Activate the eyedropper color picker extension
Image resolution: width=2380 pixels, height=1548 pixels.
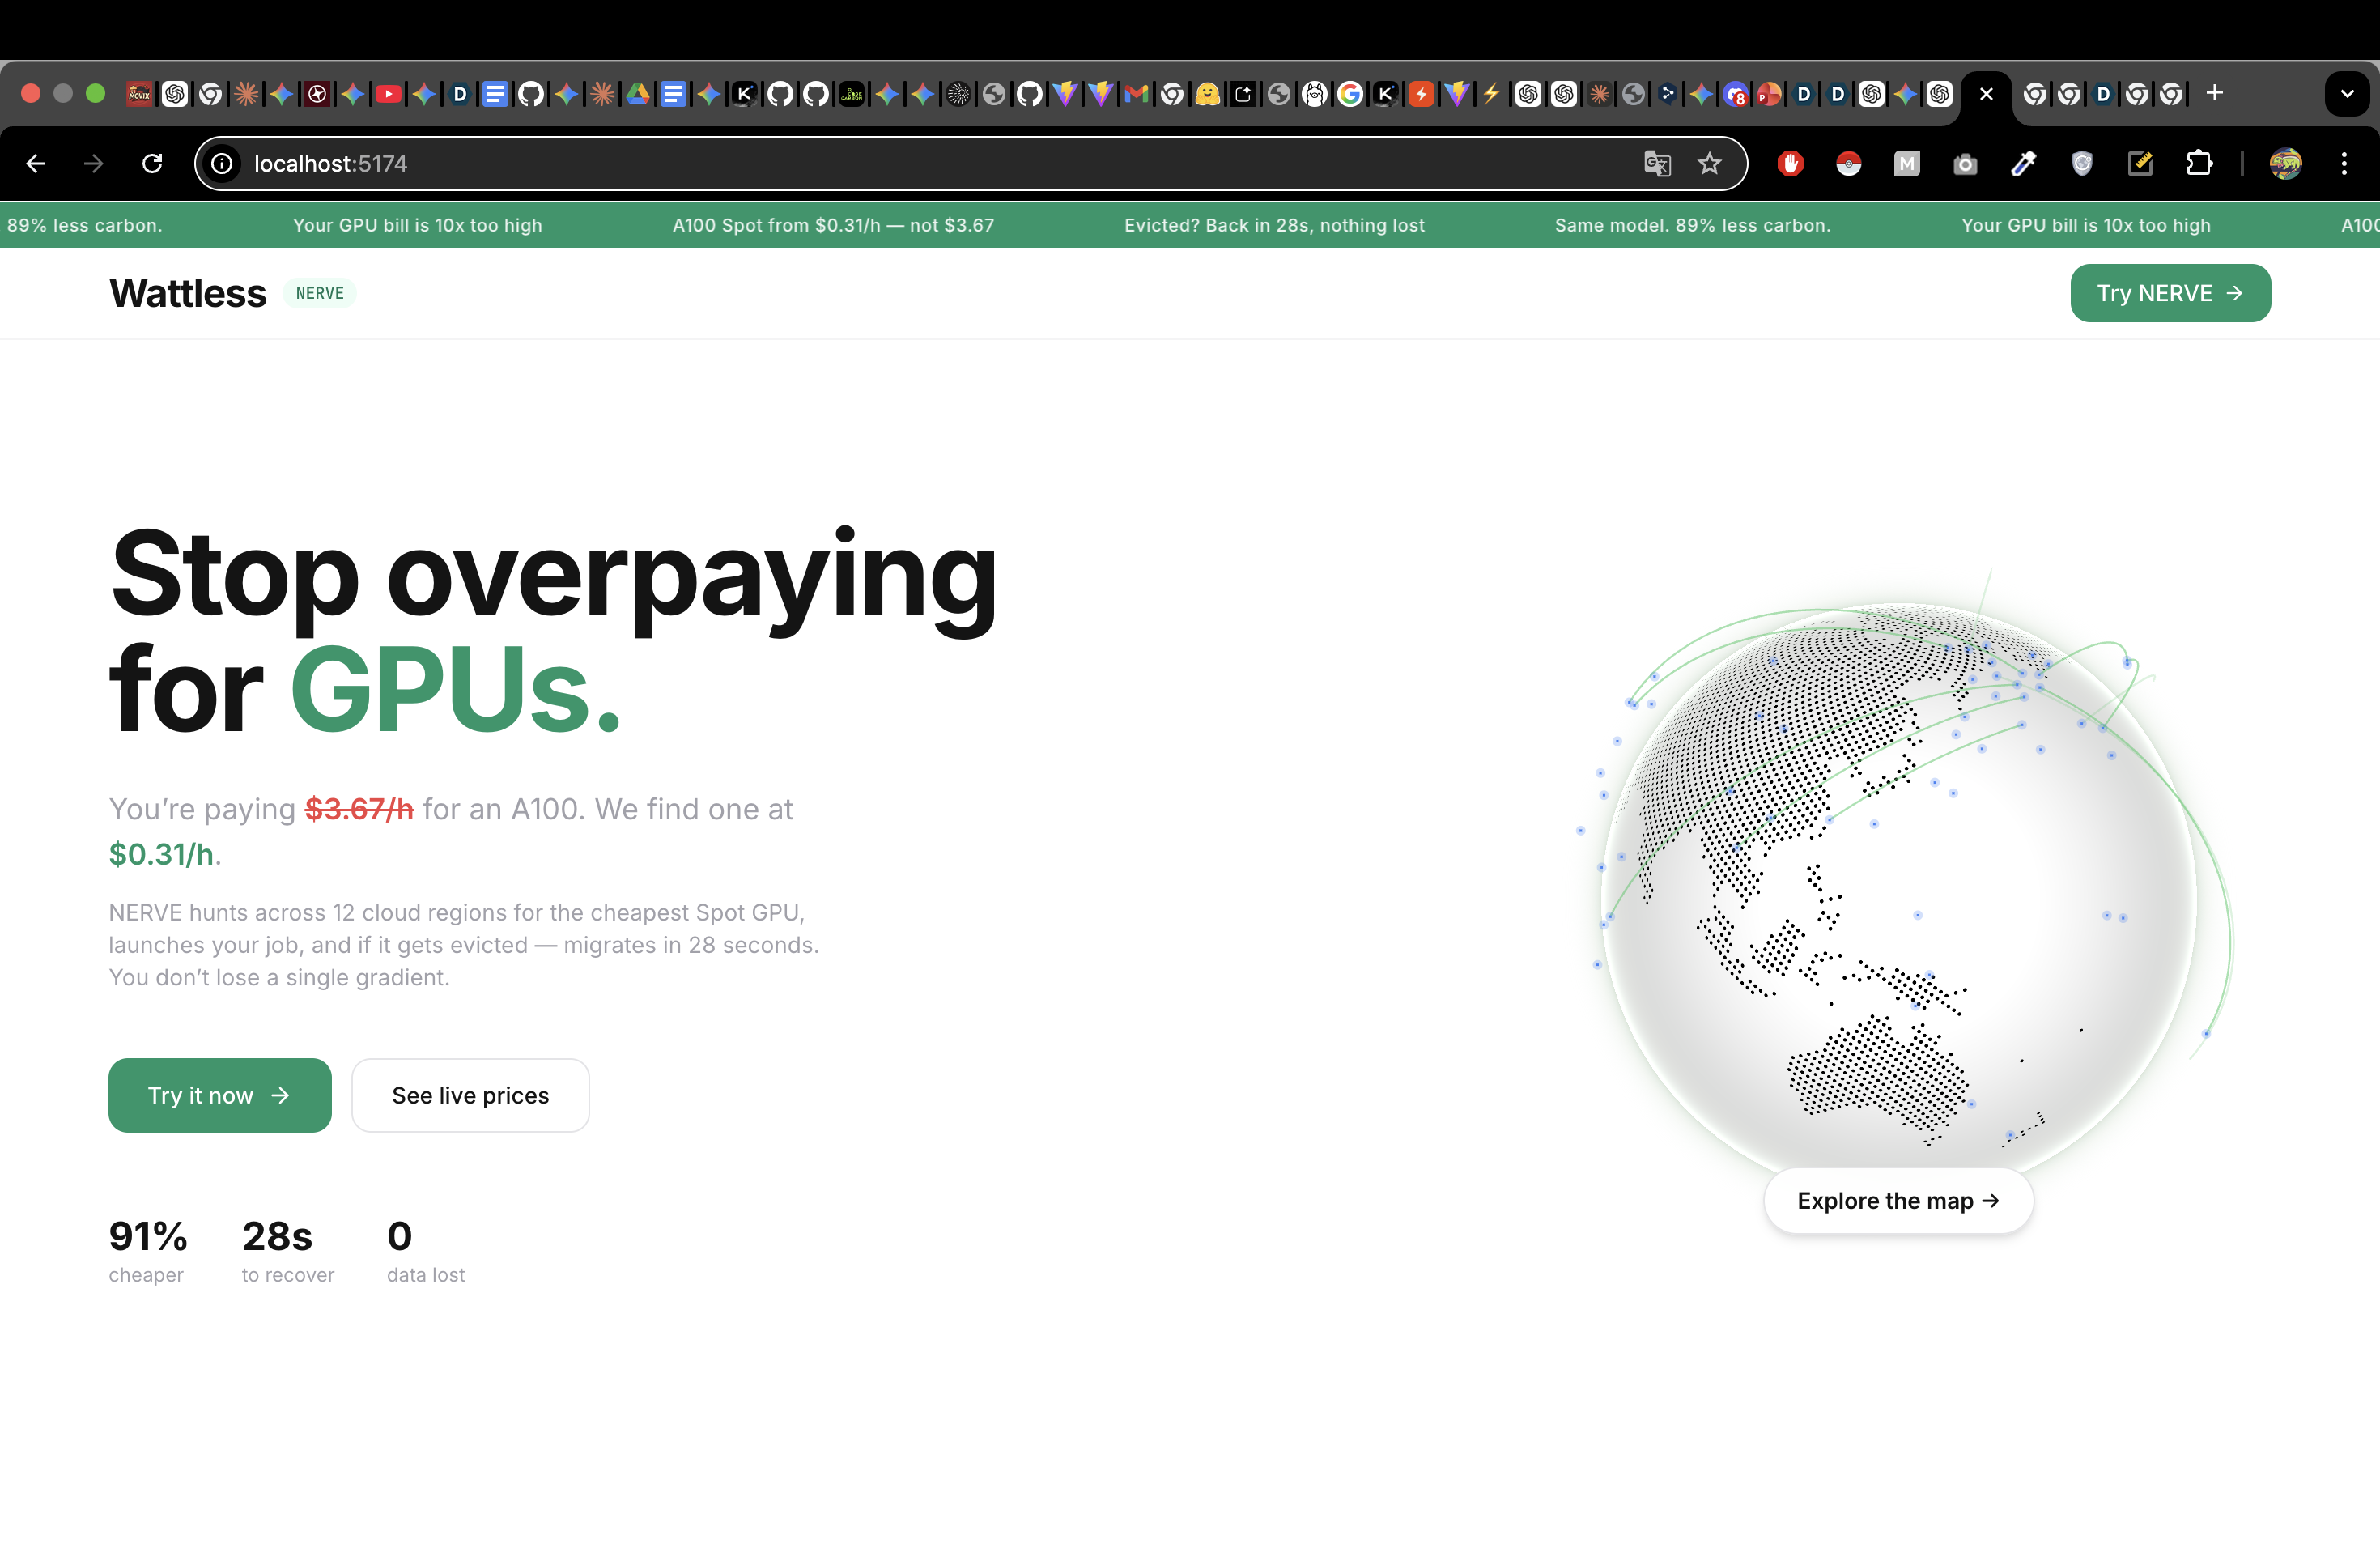[x=2023, y=163]
